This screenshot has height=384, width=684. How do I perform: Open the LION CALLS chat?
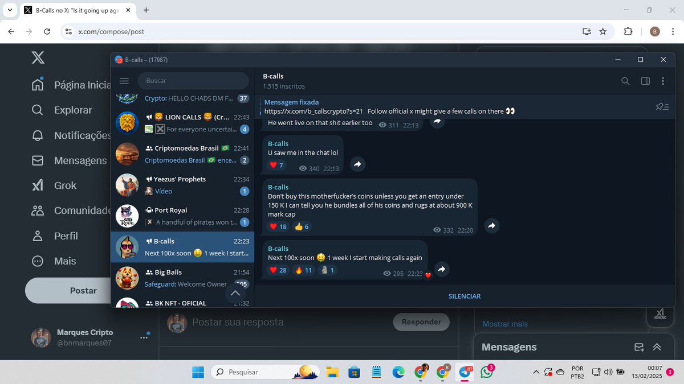[182, 123]
